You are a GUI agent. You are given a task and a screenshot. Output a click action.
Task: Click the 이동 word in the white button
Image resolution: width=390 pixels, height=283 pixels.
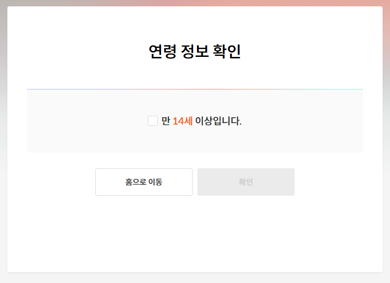pyautogui.click(x=155, y=182)
